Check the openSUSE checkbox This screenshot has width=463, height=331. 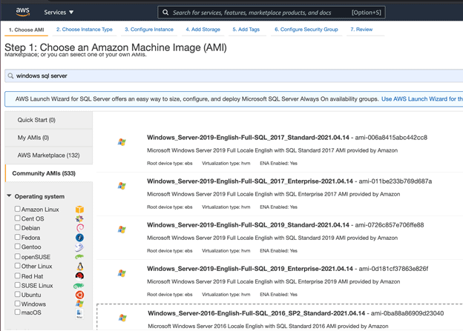point(17,256)
